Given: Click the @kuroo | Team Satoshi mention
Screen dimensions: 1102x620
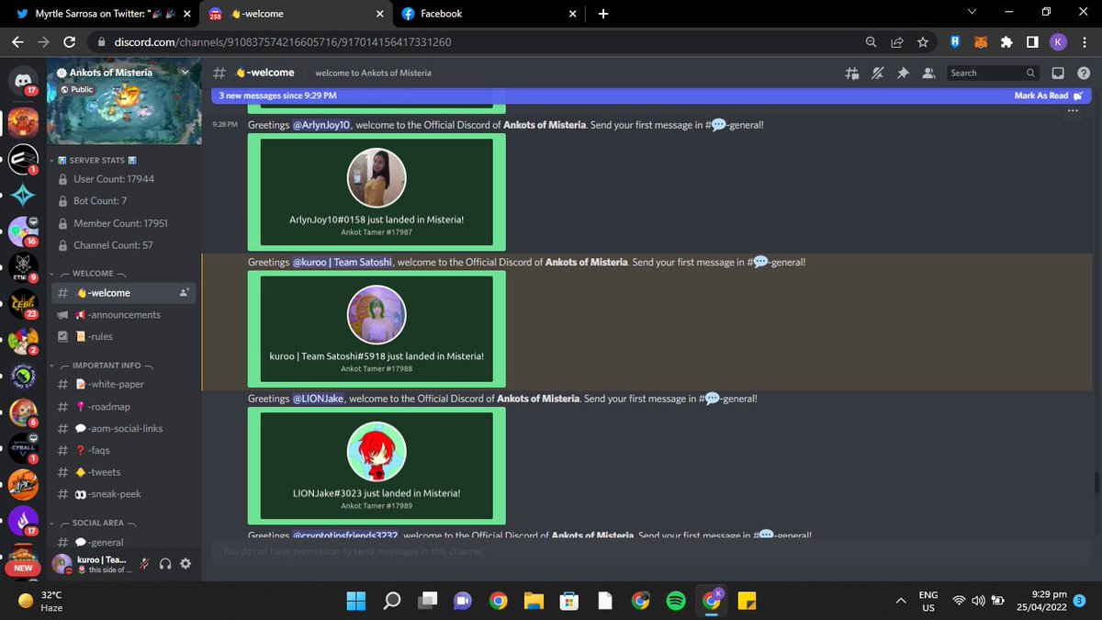Looking at the screenshot, I should (x=343, y=263).
